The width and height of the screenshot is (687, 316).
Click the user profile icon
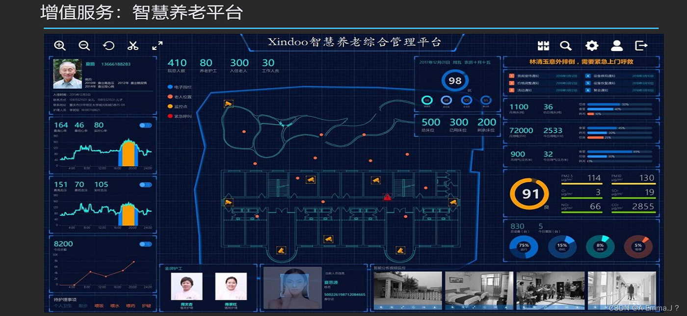click(x=617, y=45)
